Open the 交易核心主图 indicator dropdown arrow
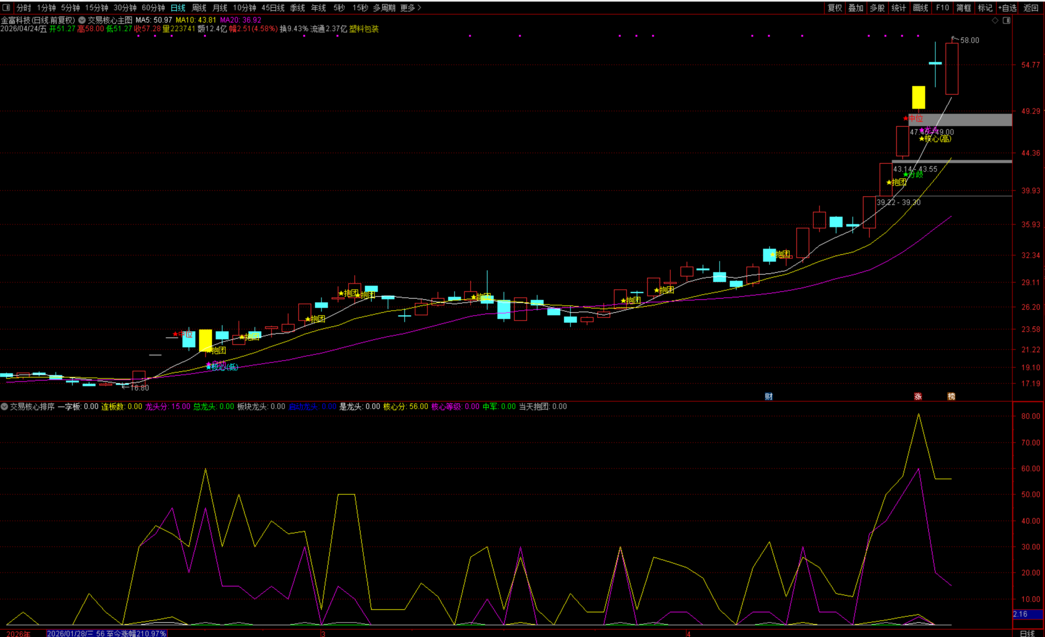The width and height of the screenshot is (1045, 637). pyautogui.click(x=82, y=20)
